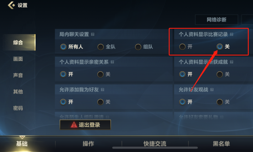Open help icon beside 个人资料显示亲密关系

112,62
